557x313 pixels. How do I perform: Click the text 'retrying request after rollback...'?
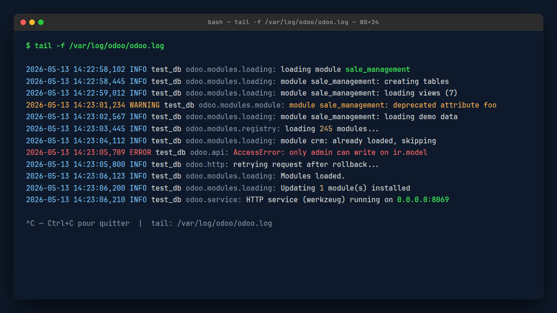pos(306,164)
